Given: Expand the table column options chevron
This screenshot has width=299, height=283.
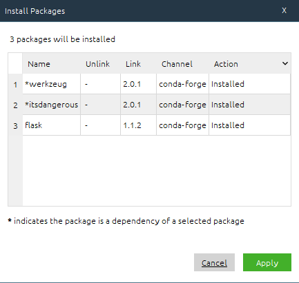Looking at the screenshot, I should [285, 63].
